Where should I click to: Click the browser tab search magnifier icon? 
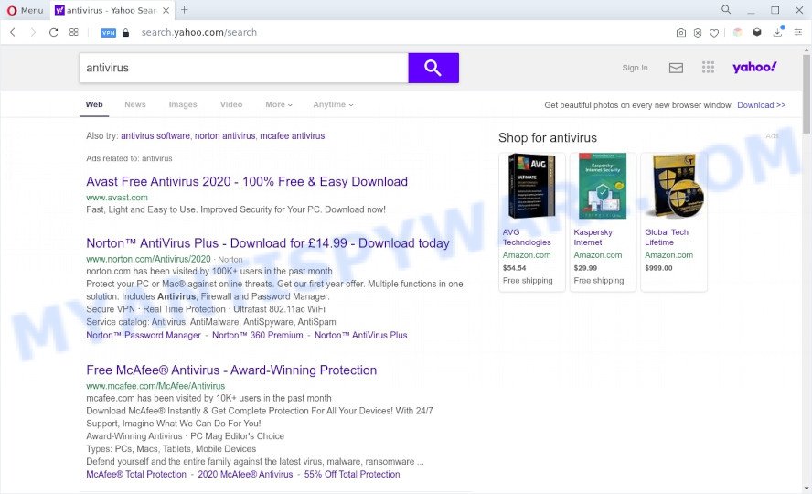click(726, 10)
